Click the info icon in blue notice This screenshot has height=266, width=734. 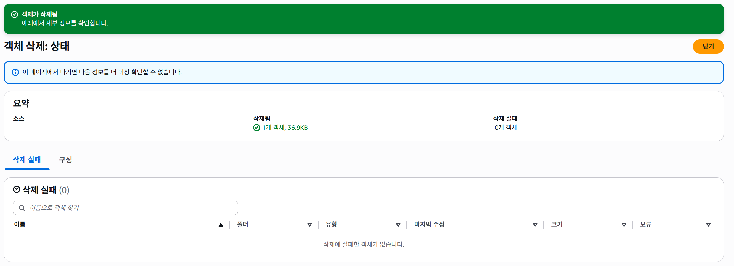(15, 72)
